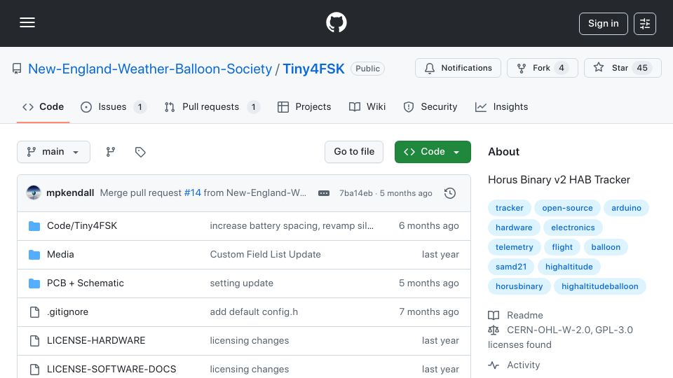Open commit 7ba14eb

tap(356, 193)
